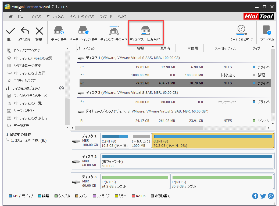Sort by the タイプ column header
The image size is (279, 206).
[261, 48]
